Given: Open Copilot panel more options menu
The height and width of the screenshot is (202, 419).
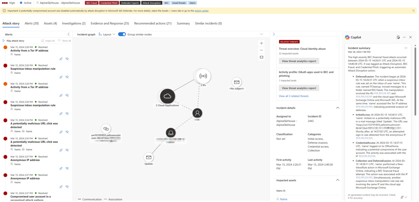Looking at the screenshot, I should (x=404, y=37).
